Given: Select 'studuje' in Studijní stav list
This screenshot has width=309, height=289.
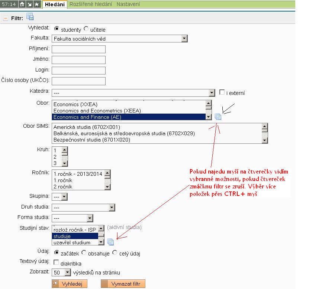Looking at the screenshot, I should [x=75, y=236].
